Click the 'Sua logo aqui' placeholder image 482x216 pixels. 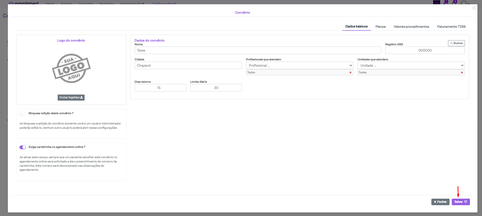point(71,68)
